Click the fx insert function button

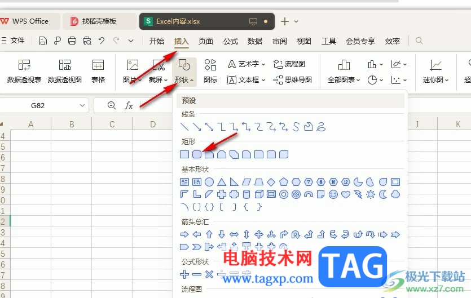(129, 105)
